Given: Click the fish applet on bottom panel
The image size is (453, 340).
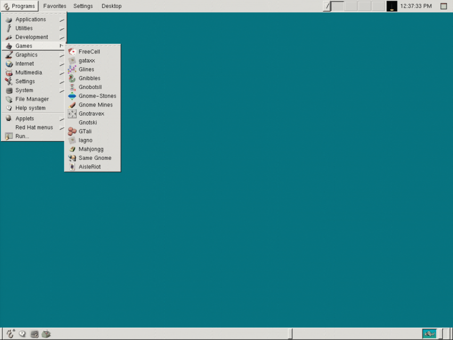Looking at the screenshot, I should click(x=430, y=334).
